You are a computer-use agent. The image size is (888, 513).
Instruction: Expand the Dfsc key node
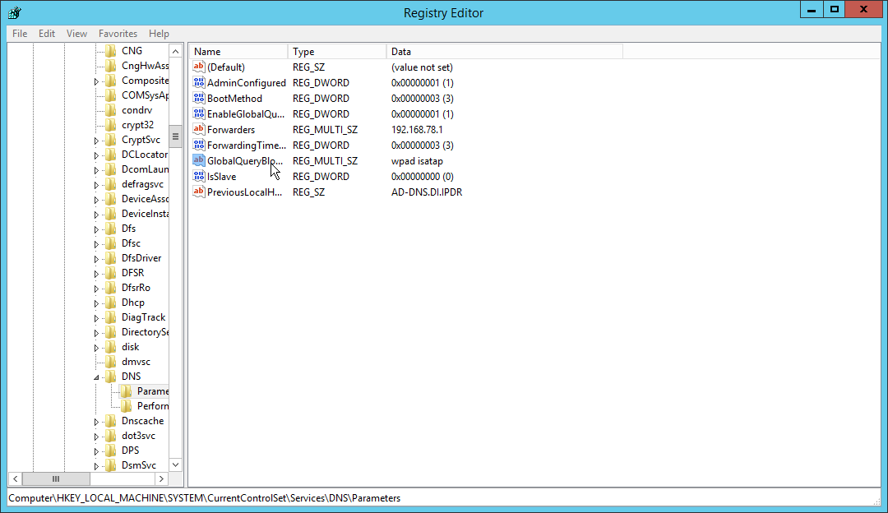(96, 243)
